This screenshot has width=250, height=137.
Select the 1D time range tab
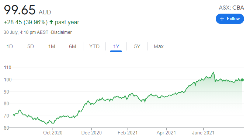pos(10,46)
